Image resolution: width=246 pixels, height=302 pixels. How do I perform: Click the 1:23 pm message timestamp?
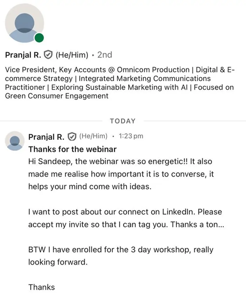pos(131,136)
